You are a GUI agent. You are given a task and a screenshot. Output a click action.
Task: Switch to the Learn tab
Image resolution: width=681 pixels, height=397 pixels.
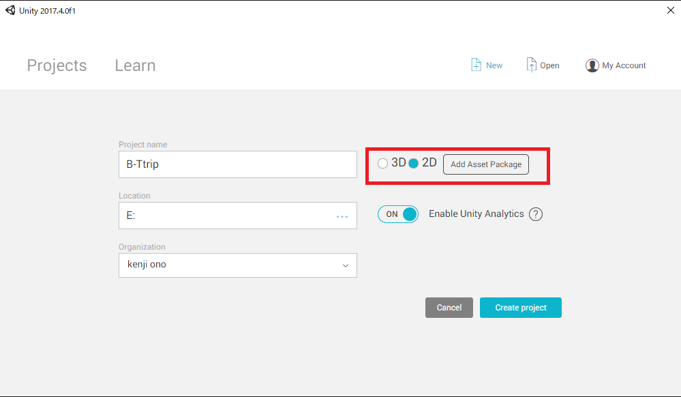[x=135, y=65]
